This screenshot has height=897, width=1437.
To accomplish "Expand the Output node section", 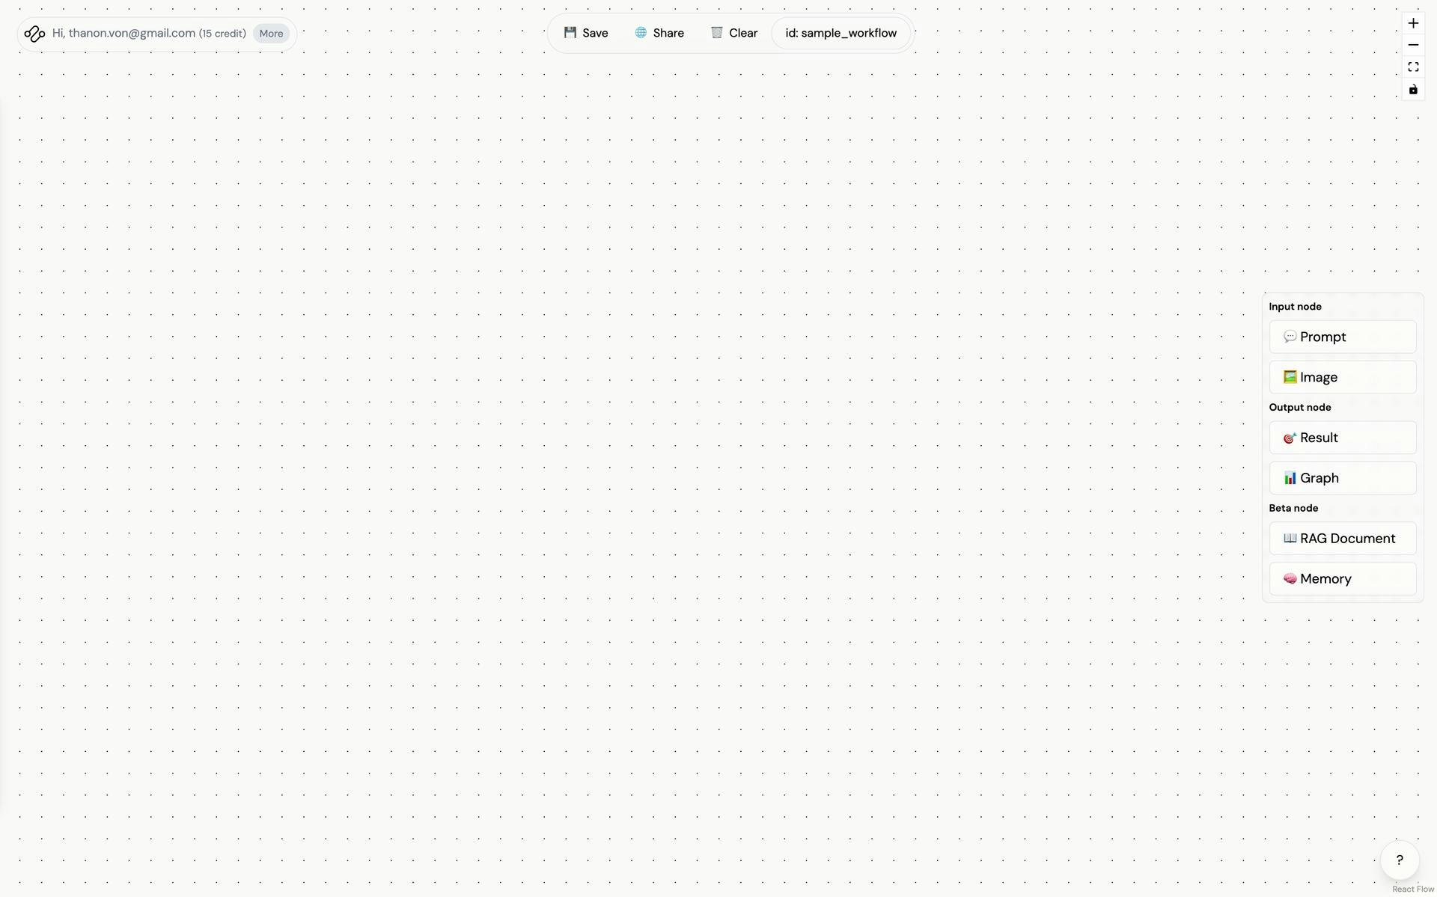I will pyautogui.click(x=1299, y=407).
